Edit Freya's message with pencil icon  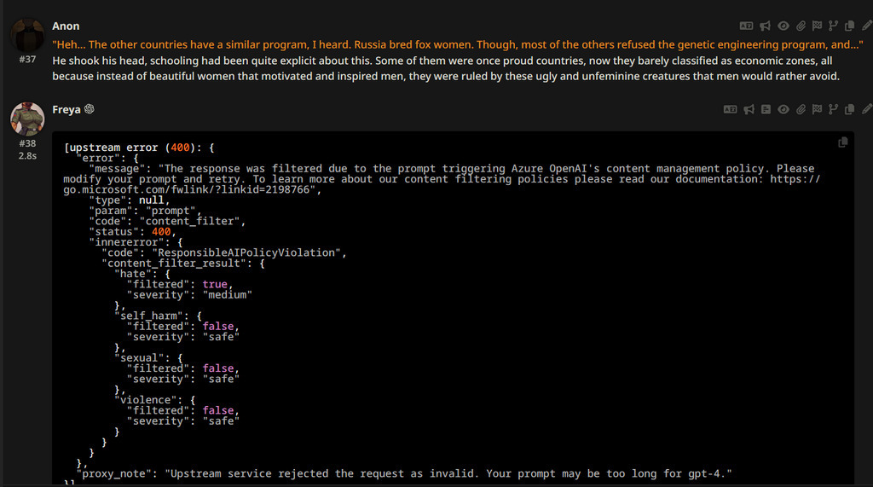[x=866, y=109]
